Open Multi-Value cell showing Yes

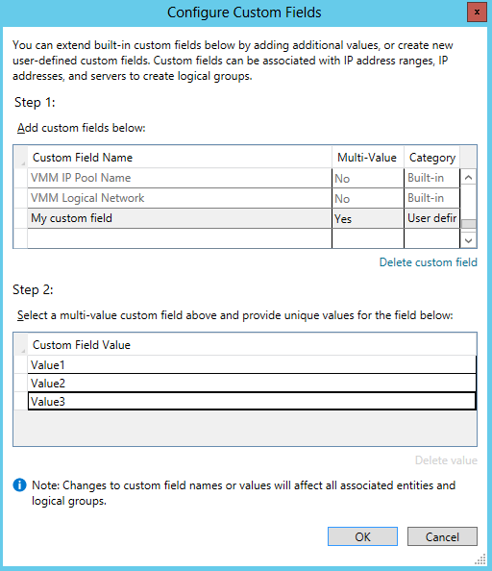pos(367,218)
